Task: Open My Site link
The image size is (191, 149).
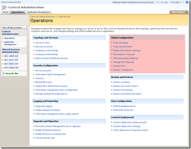Action: [164, 2]
